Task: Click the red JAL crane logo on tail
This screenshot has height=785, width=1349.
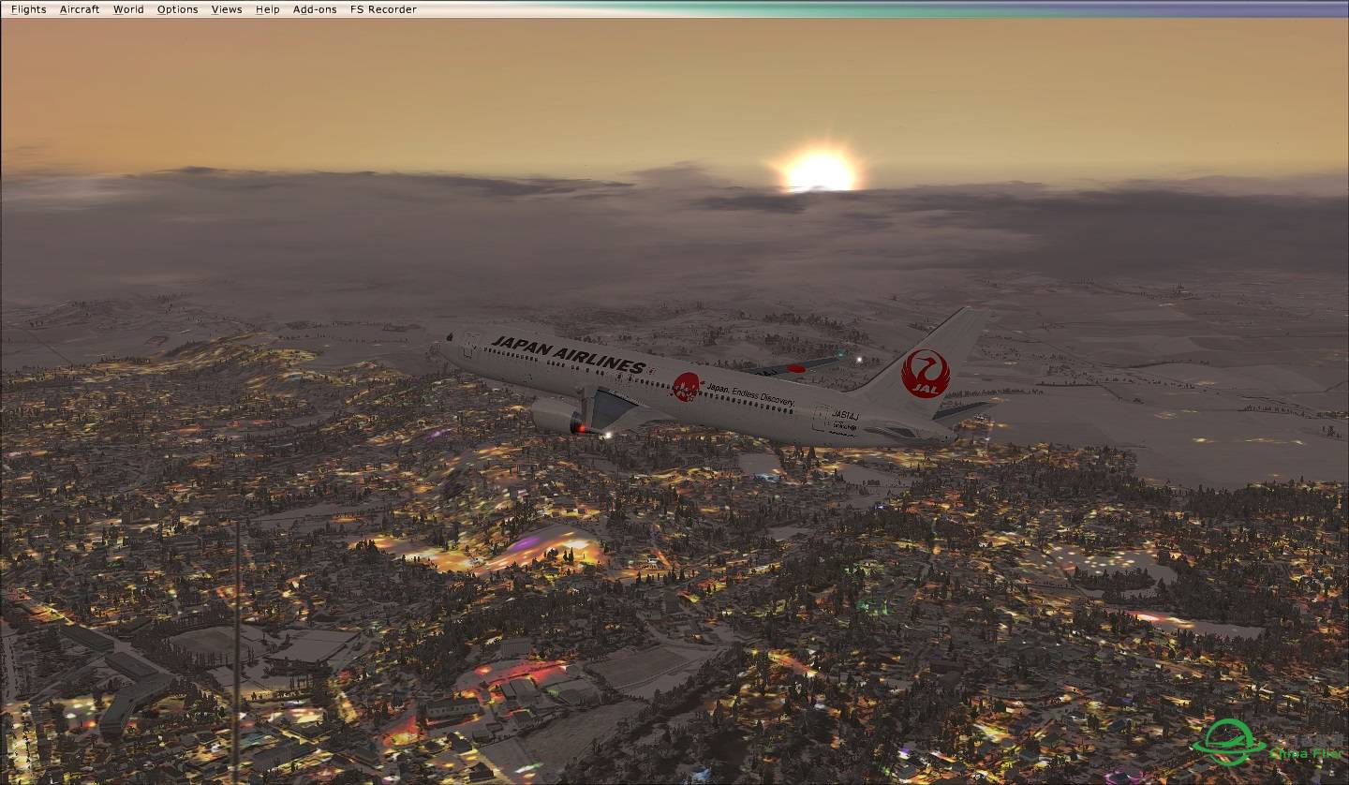Action: coord(926,373)
